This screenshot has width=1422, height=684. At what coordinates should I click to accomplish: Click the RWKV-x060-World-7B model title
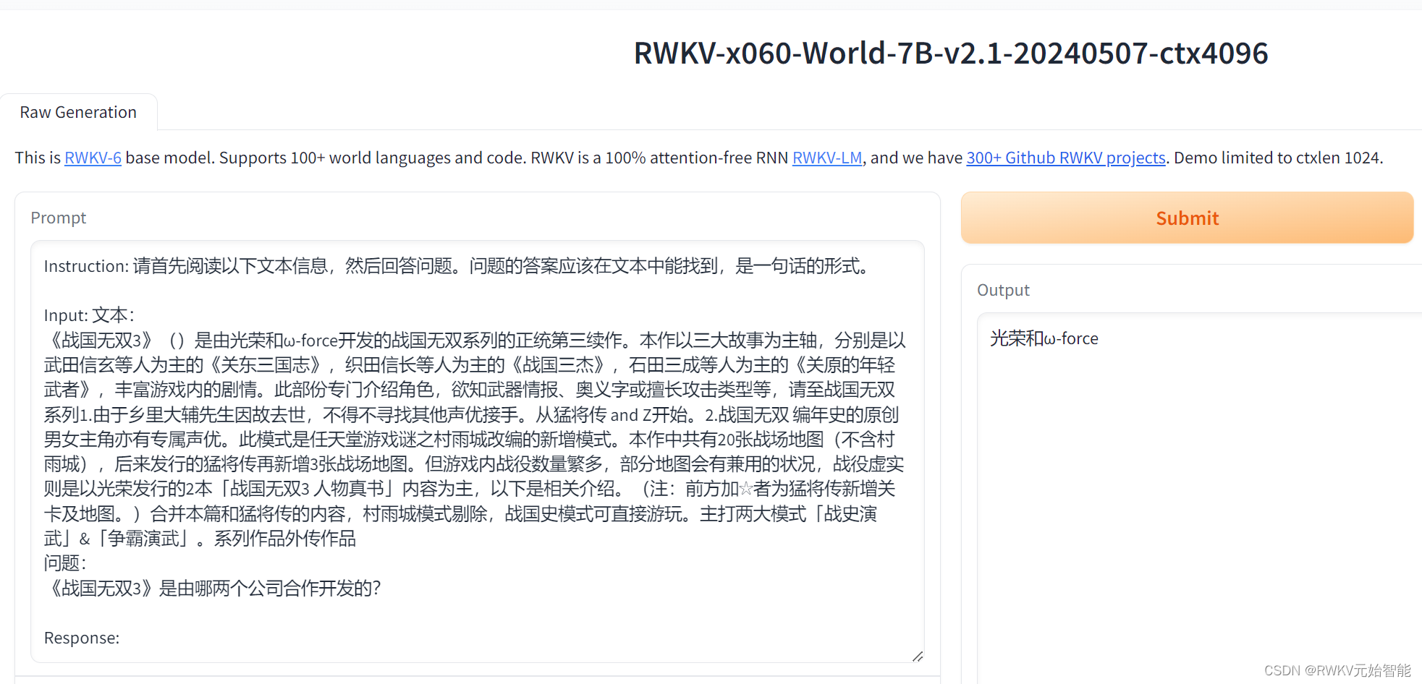coord(951,53)
